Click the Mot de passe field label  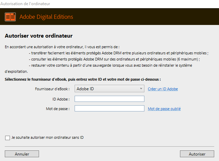tap(58, 109)
